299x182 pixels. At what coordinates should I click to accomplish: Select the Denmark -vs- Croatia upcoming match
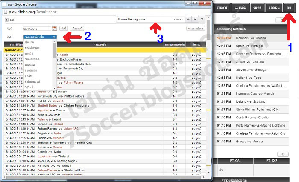coord(251,38)
